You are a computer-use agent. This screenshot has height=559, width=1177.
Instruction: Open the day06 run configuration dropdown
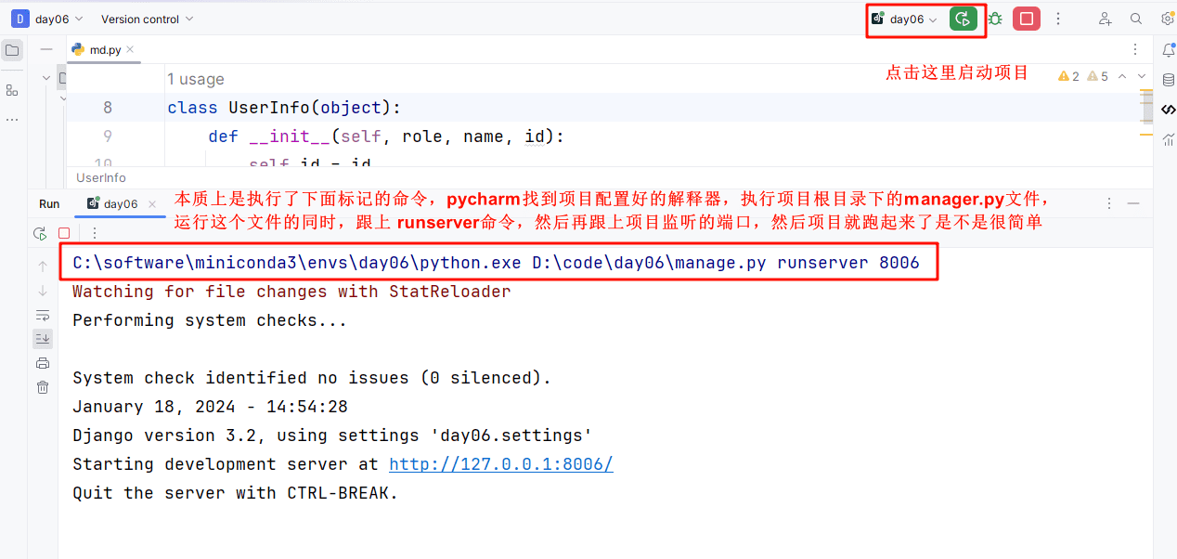tap(905, 19)
